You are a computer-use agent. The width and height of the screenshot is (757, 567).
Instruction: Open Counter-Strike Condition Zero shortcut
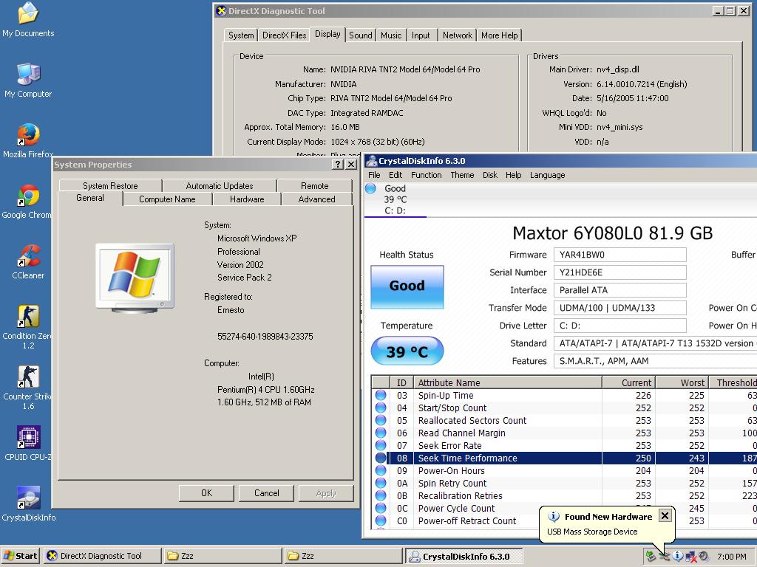[x=28, y=317]
